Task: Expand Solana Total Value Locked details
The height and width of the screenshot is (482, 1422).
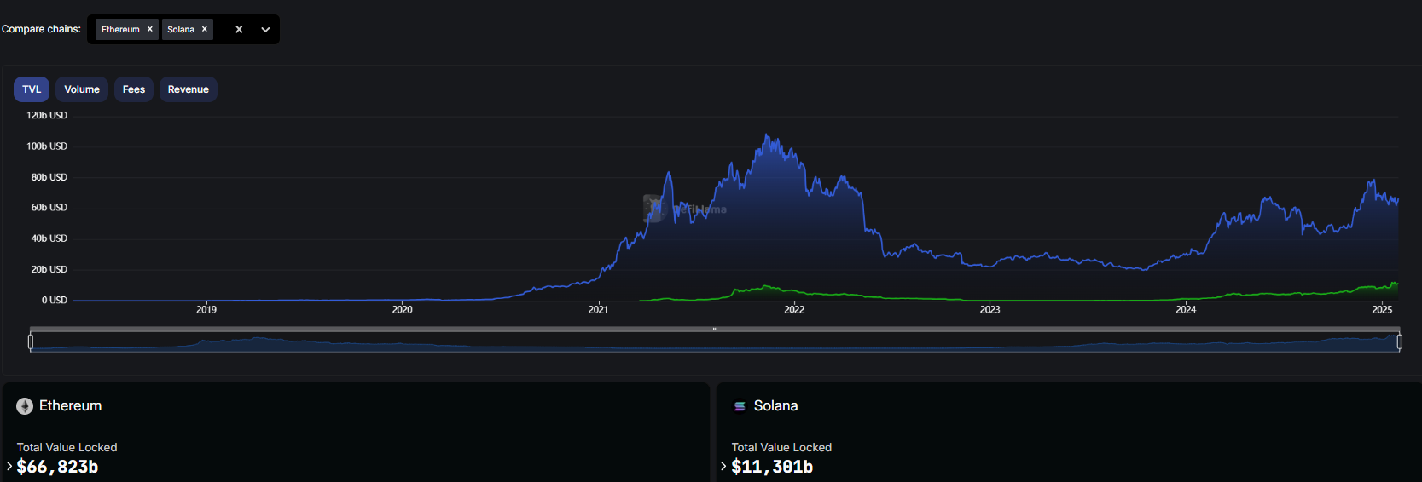Action: pyautogui.click(x=723, y=467)
